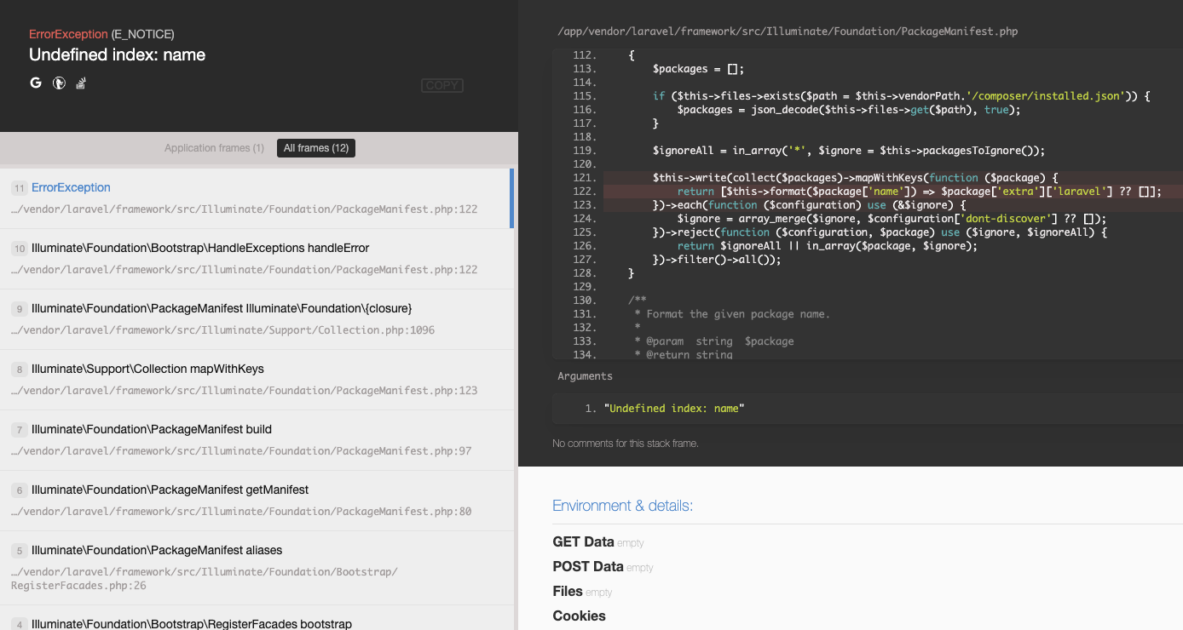This screenshot has width=1183, height=630.
Task: Search the error on DuckDuckGo
Action: coord(58,83)
